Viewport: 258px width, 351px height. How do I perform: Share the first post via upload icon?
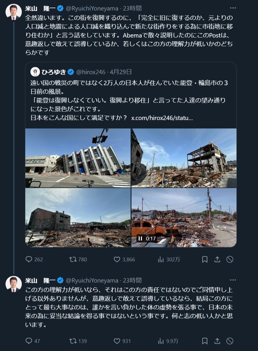pyautogui.click(x=217, y=259)
